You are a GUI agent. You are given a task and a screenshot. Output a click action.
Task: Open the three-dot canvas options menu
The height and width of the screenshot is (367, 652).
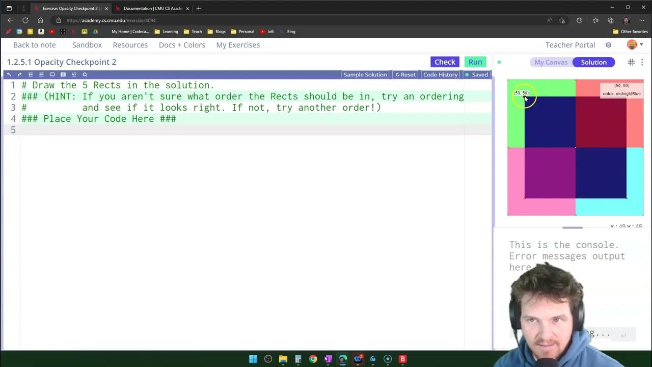642,62
